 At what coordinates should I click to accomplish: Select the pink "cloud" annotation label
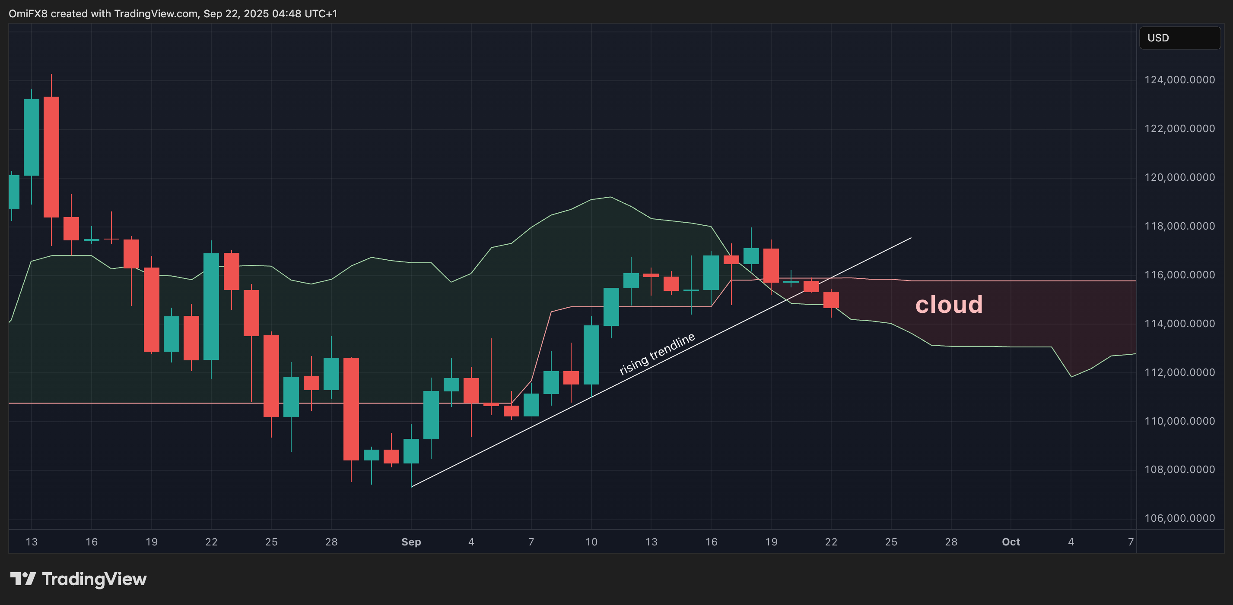click(949, 305)
